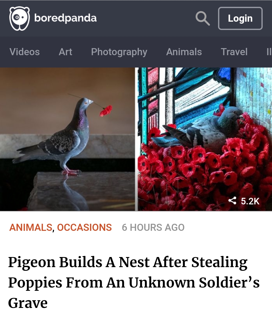The height and width of the screenshot is (317, 272).
Task: Open the Animals nav item in the header
Action: point(184,52)
